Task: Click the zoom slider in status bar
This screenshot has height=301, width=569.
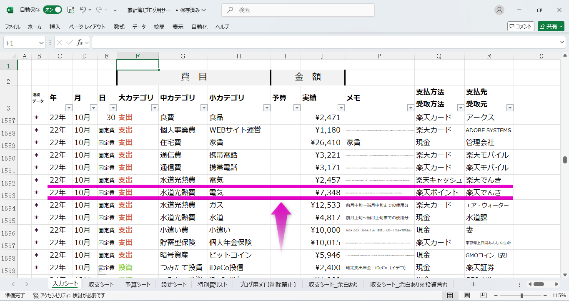Action: [x=521, y=296]
